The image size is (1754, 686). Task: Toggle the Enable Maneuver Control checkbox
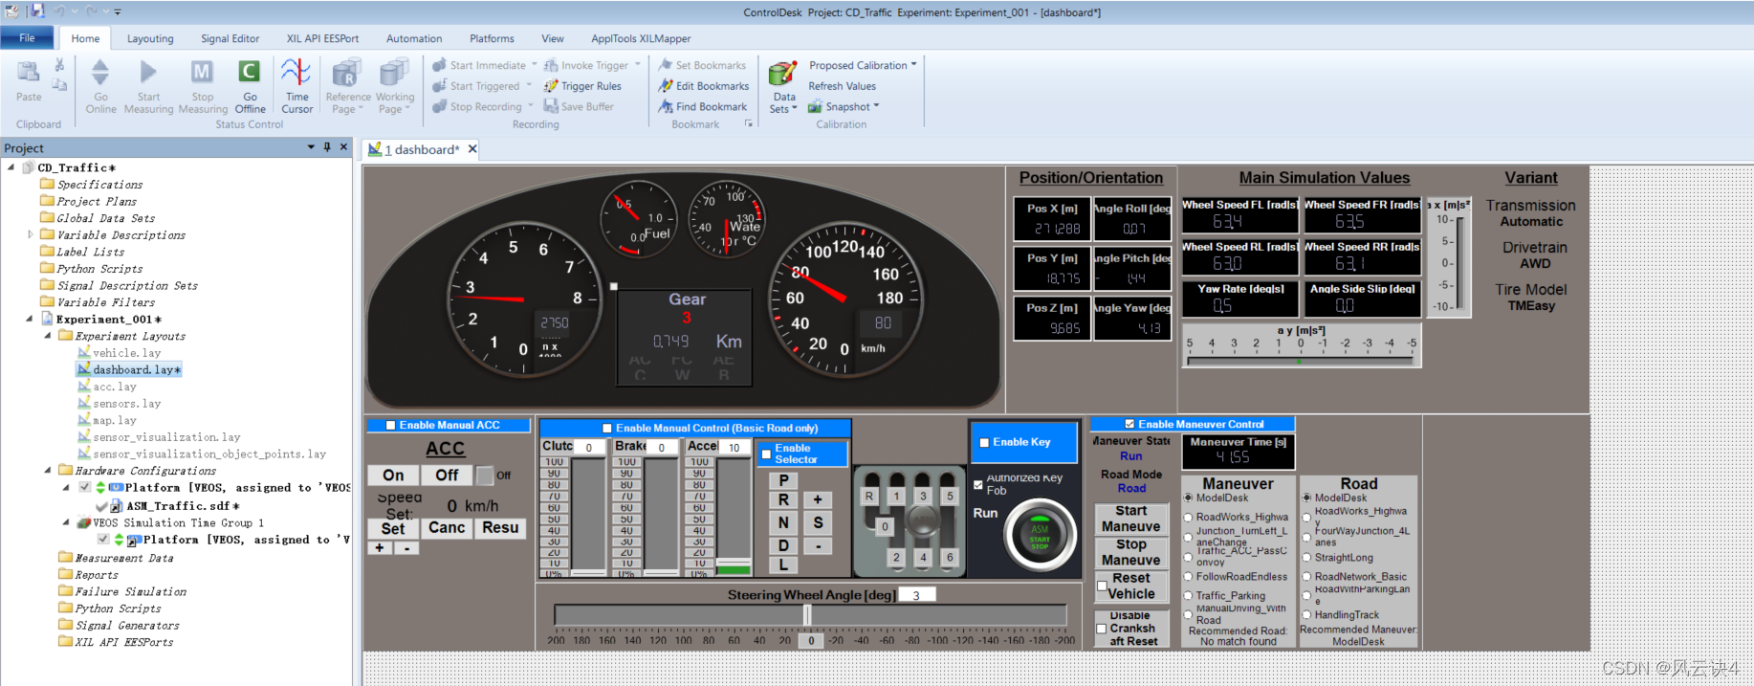[1129, 424]
